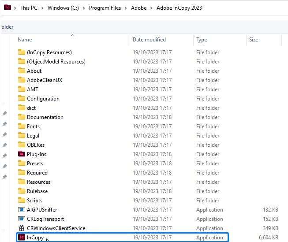The image size is (288, 242).
Task: Select the AIGPUSniffer application icon
Action: tap(22, 209)
